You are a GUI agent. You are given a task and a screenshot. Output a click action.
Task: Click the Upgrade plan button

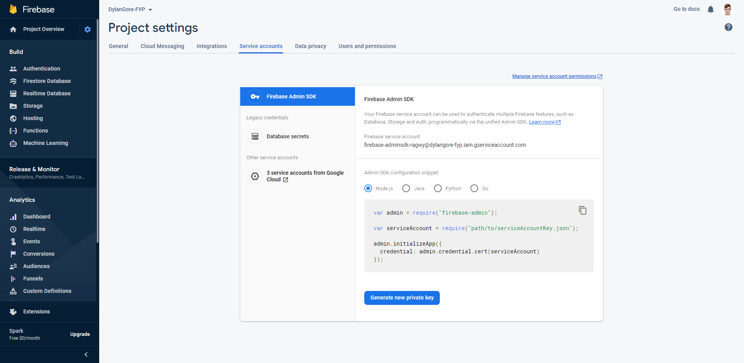80,334
